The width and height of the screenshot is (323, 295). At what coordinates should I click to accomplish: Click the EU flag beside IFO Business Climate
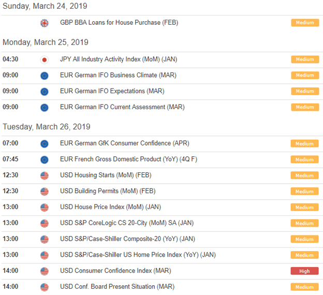point(45,76)
